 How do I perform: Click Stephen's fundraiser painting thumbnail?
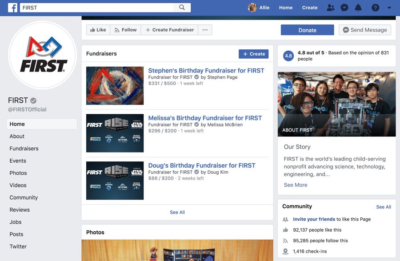click(x=115, y=86)
